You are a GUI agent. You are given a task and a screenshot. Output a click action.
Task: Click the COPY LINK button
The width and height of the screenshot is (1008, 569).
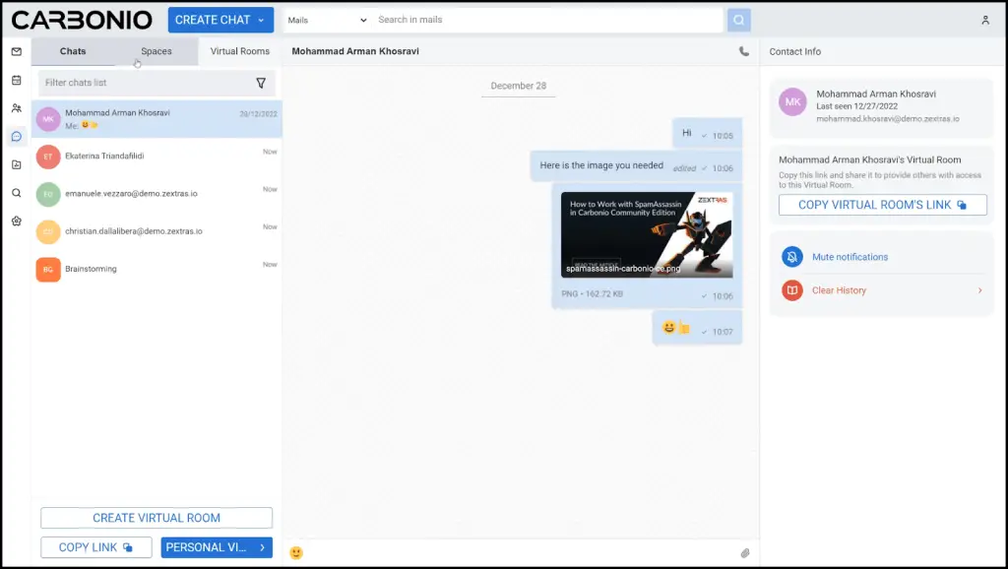[96, 547]
